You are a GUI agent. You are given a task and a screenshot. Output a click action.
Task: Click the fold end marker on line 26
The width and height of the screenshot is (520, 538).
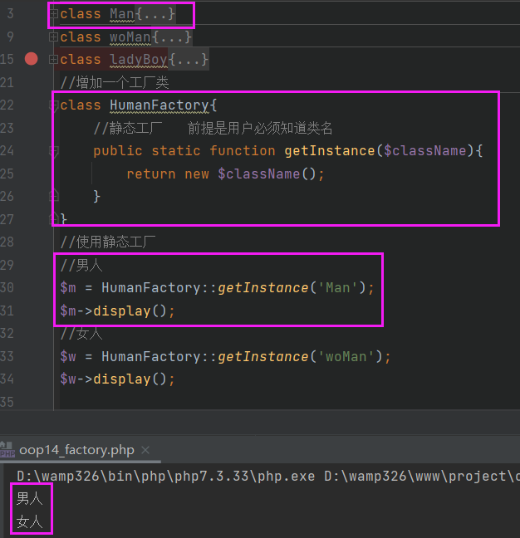(x=53, y=196)
